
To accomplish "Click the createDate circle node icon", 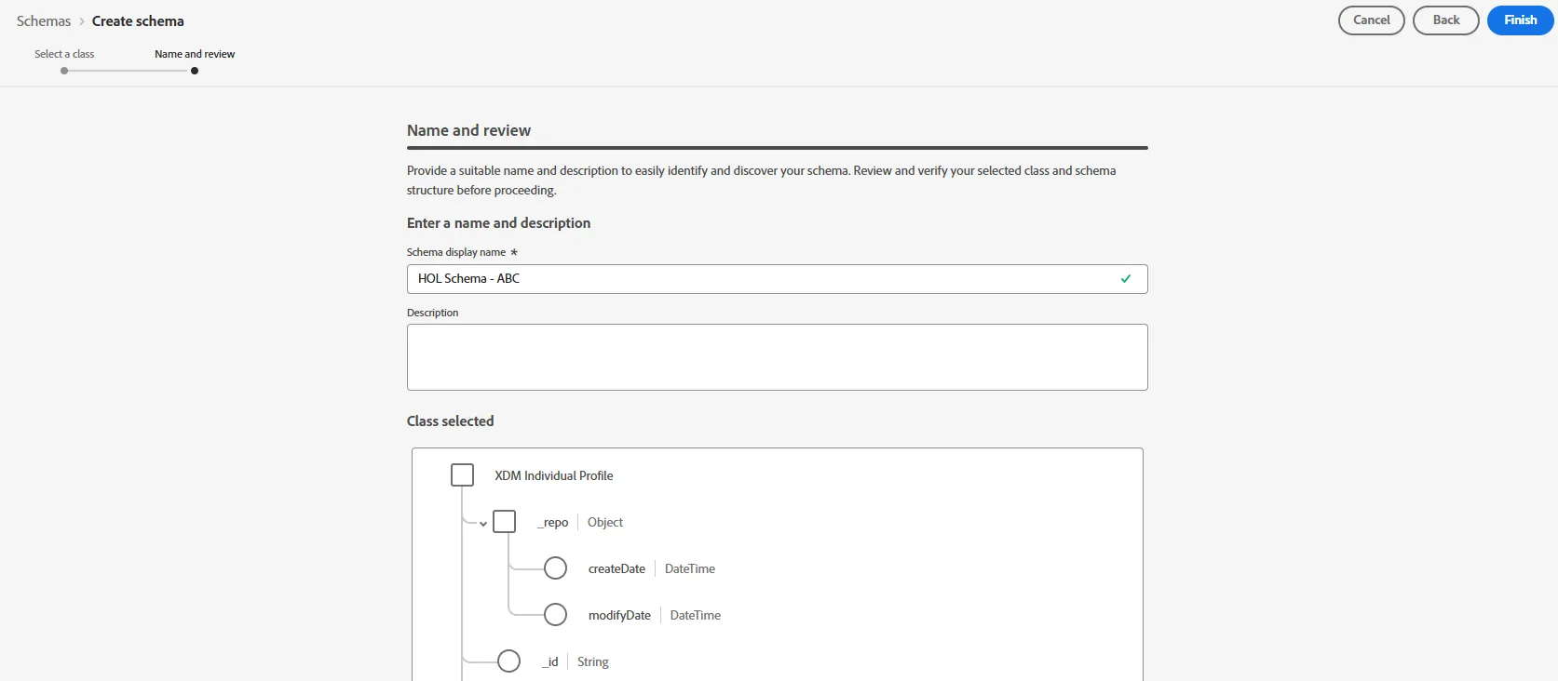I will 555,568.
